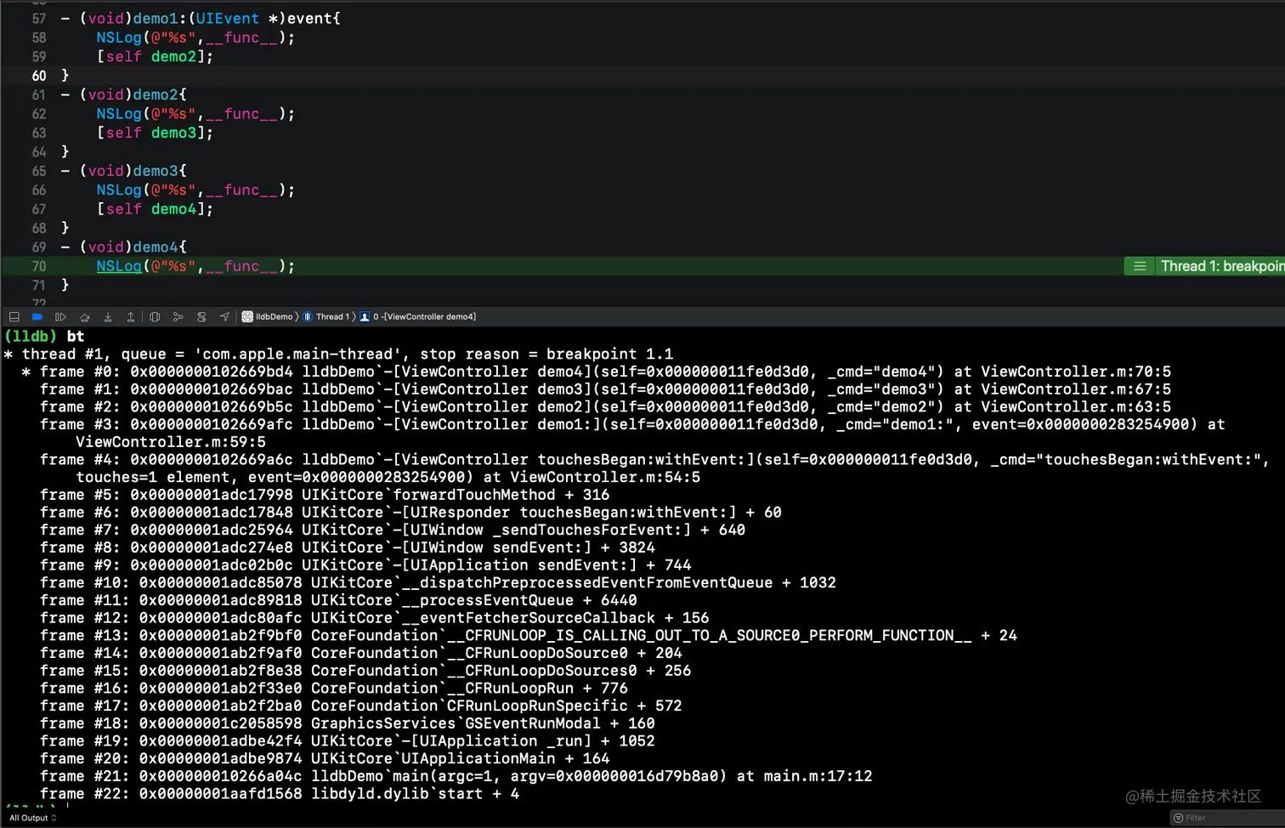
Task: Hide the debug area toggle icon
Action: (14, 317)
